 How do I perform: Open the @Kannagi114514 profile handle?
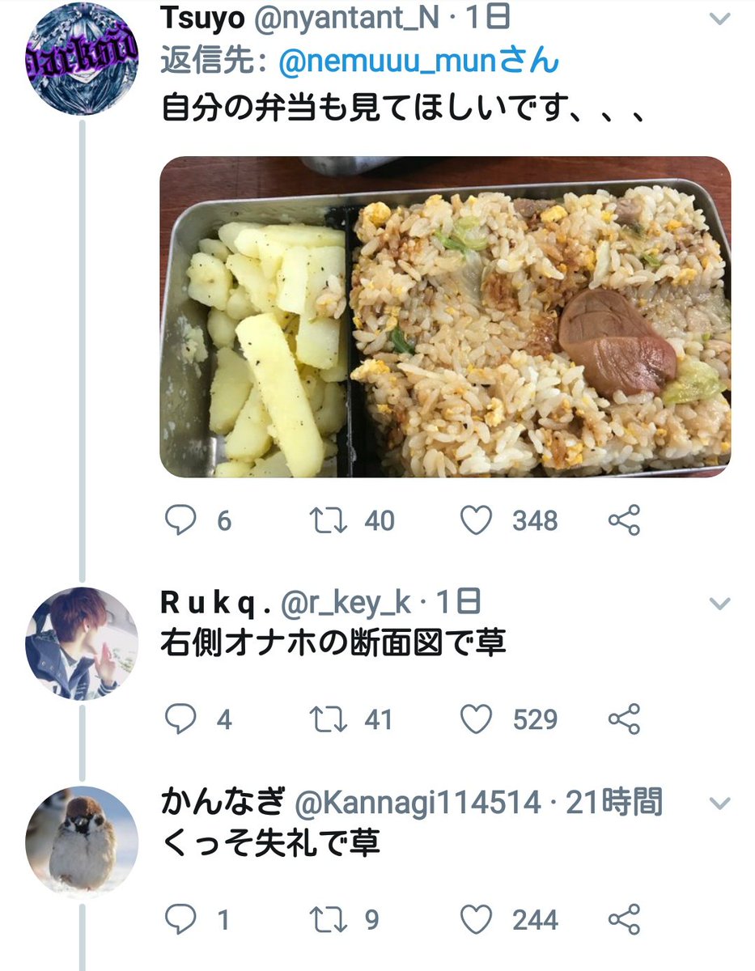[417, 804]
